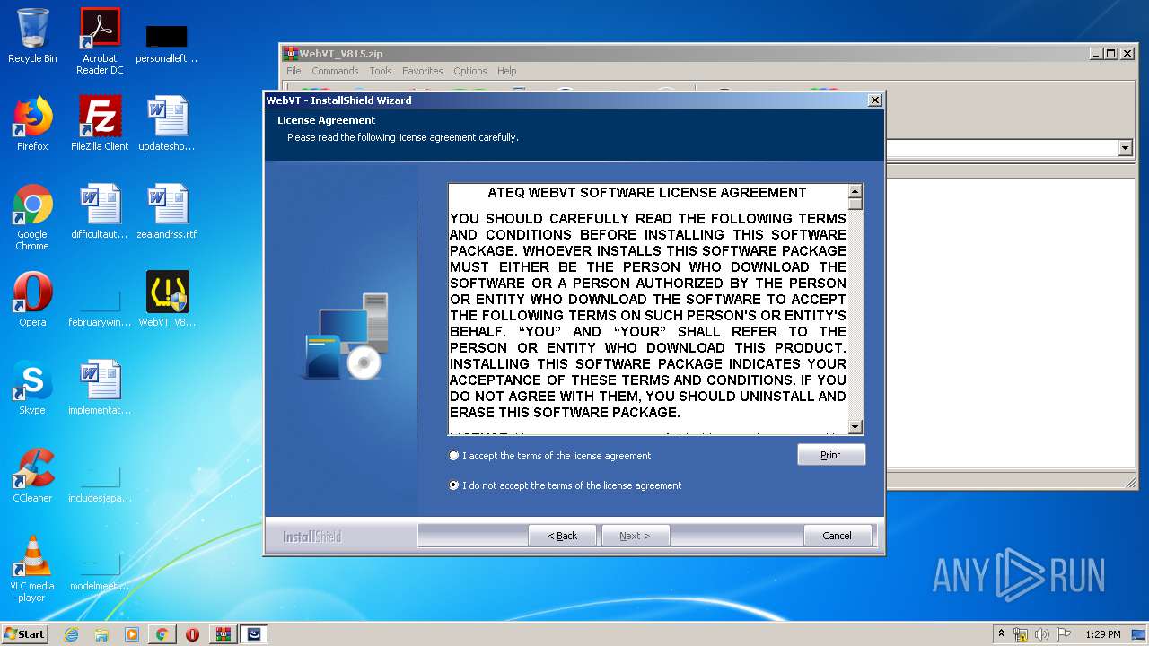Open Internet Explorer from the taskbar
The width and height of the screenshot is (1149, 646).
(x=71, y=634)
